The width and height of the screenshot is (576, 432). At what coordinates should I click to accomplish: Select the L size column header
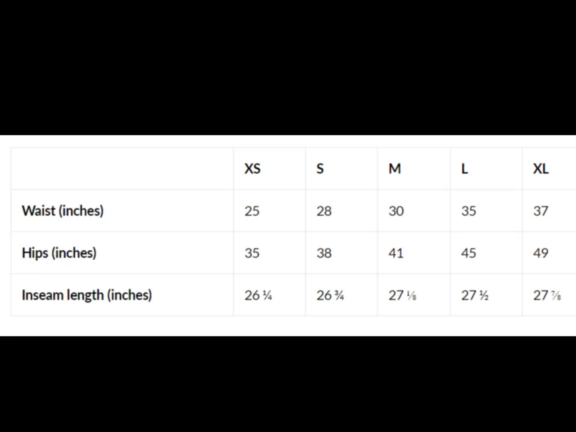(x=464, y=169)
